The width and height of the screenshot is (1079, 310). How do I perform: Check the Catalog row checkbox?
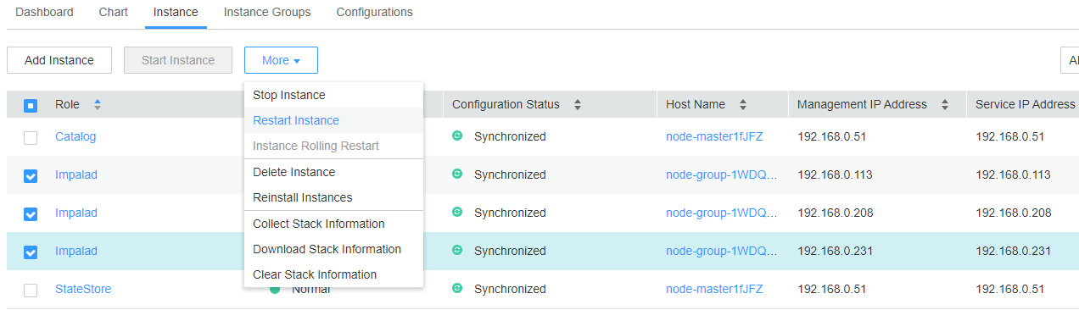31,138
